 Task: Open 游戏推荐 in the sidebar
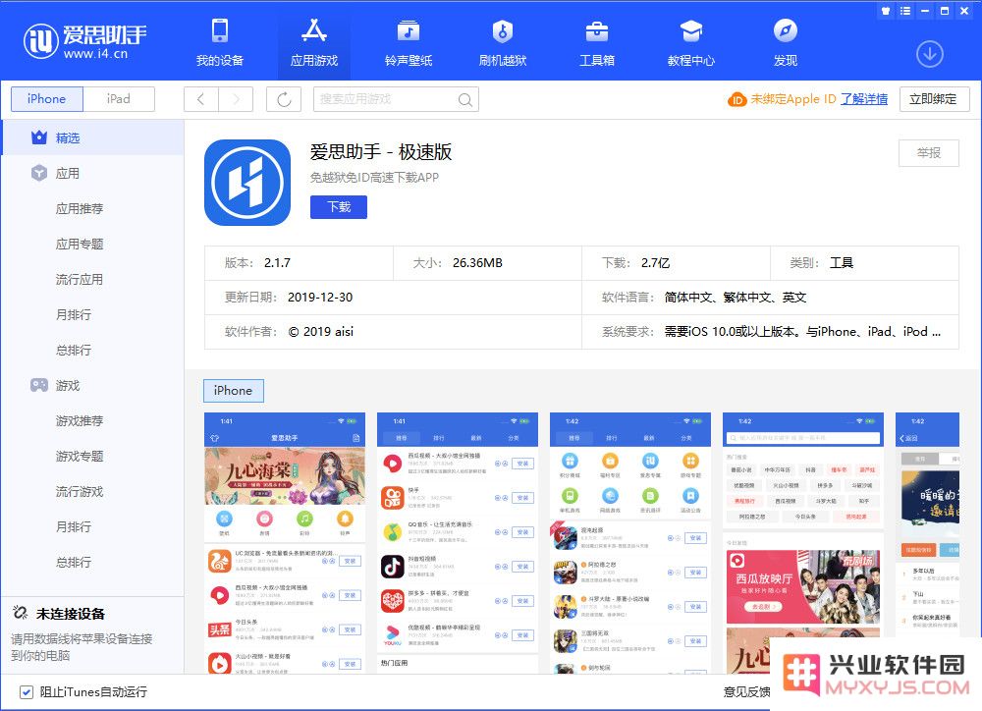pos(80,421)
